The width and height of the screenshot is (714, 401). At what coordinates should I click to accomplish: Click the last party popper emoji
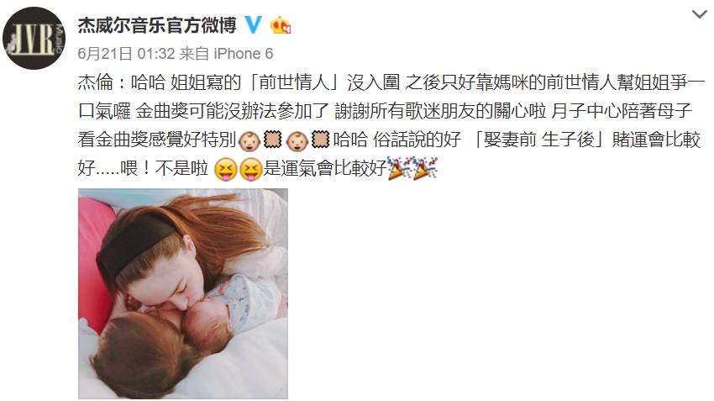425,167
